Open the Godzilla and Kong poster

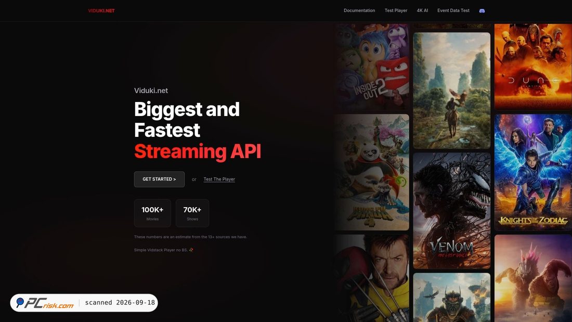coord(533,278)
